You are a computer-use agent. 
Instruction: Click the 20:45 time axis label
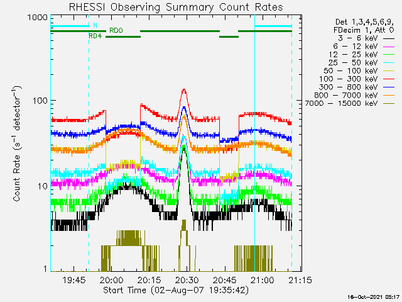coord(225,280)
